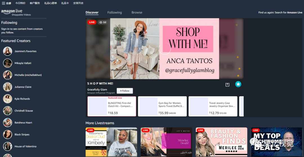This screenshot has width=304, height=157.
Task: Open Chrishell Stause creator name
Action: (x=24, y=111)
